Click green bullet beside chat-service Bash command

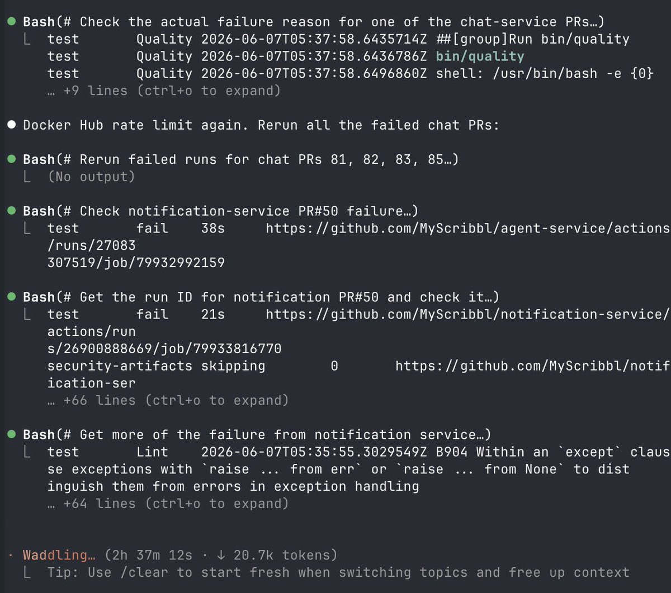click(11, 22)
